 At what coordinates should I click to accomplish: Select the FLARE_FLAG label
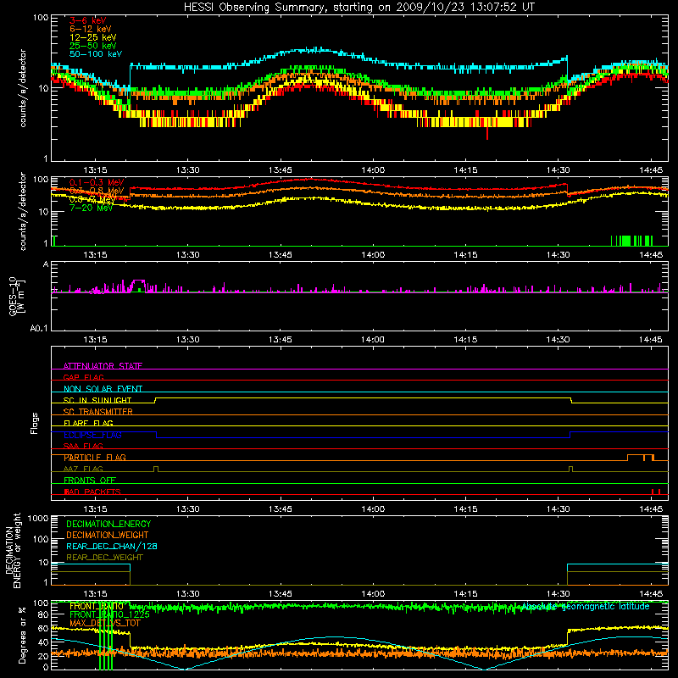[88, 423]
